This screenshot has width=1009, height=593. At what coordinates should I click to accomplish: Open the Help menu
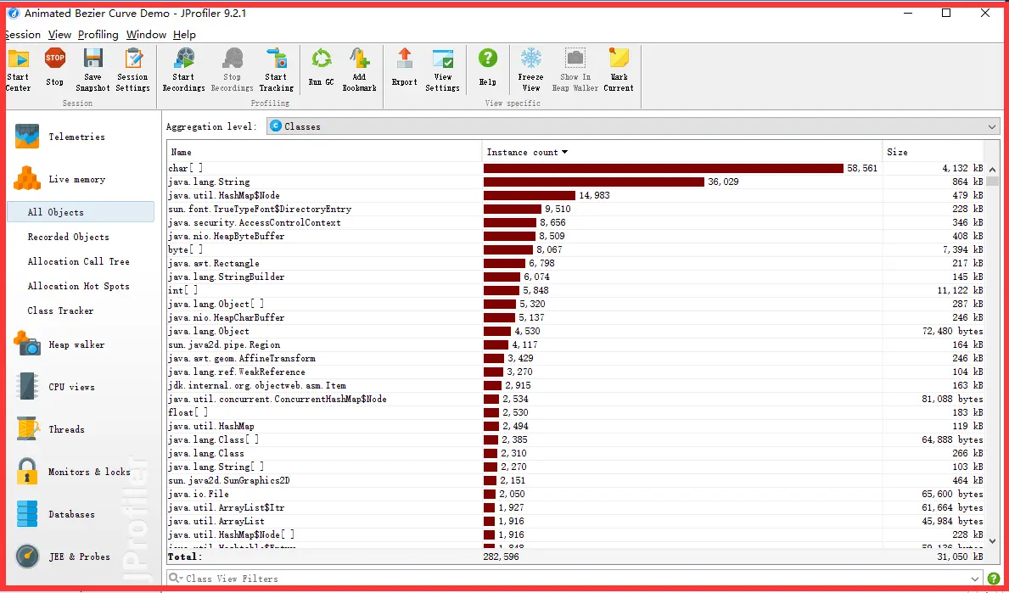(x=185, y=35)
